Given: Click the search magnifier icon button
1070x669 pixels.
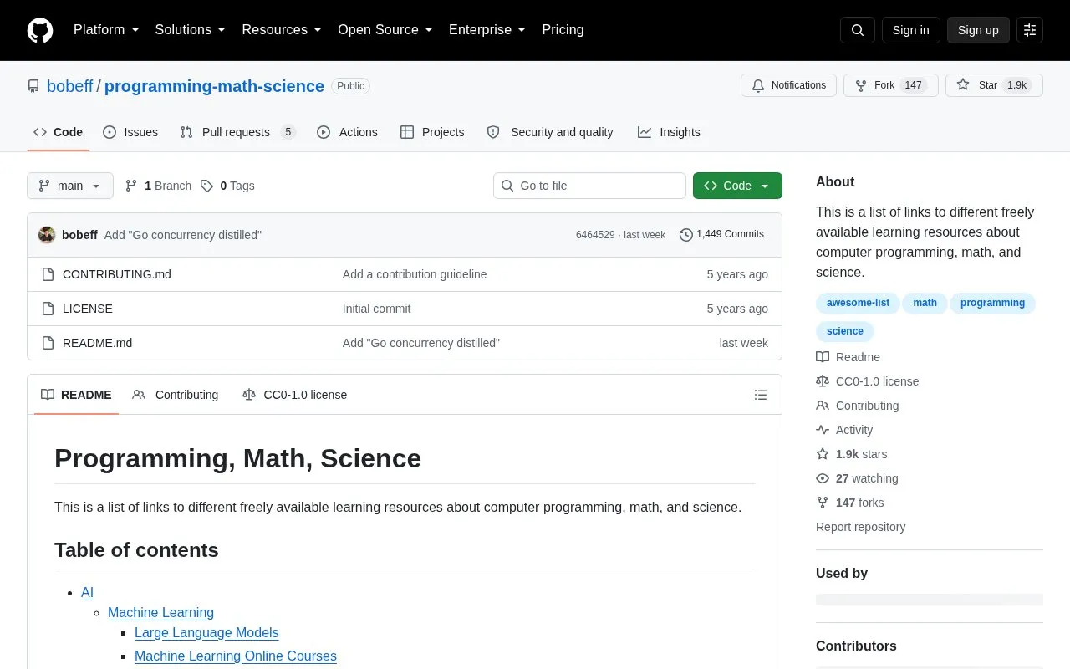Looking at the screenshot, I should tap(858, 30).
